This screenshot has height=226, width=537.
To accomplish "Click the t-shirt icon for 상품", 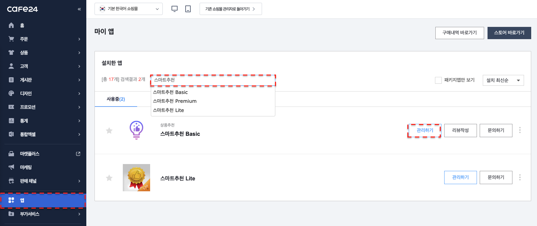I will (x=11, y=52).
